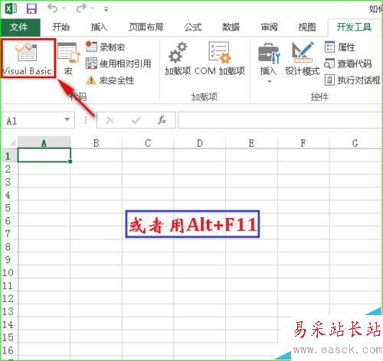Select column B header

click(x=97, y=143)
